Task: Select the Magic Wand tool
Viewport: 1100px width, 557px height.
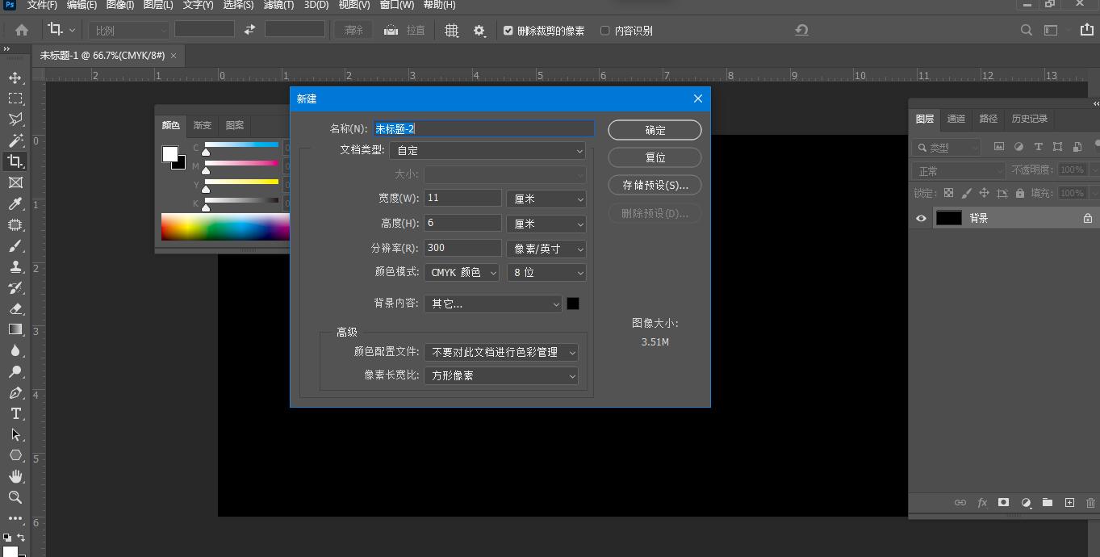Action: pyautogui.click(x=15, y=140)
